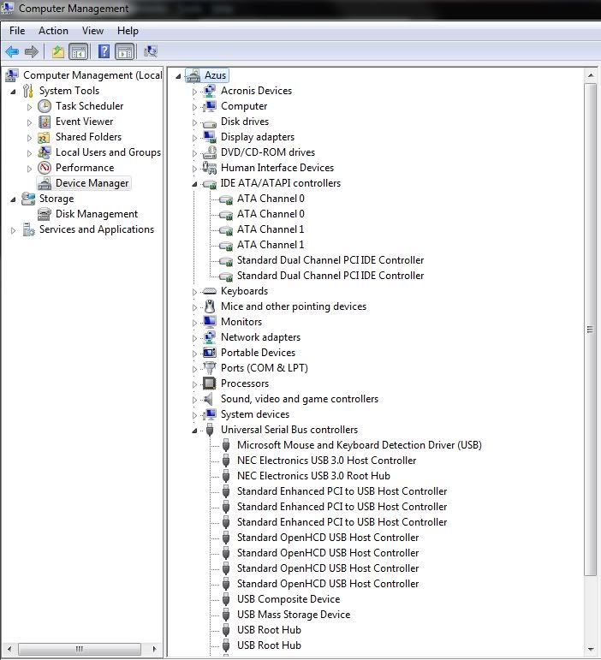Viewport: 601px width, 660px height.
Task: Click the Performance icon
Action: (x=45, y=168)
